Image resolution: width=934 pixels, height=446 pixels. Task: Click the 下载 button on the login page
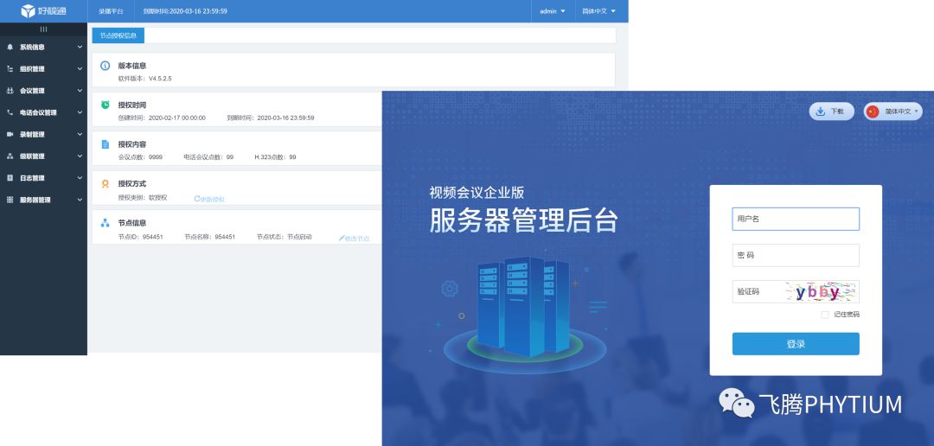point(832,111)
